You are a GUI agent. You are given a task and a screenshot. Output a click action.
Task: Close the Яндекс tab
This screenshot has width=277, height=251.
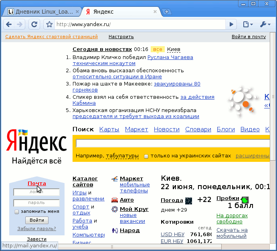(155, 12)
